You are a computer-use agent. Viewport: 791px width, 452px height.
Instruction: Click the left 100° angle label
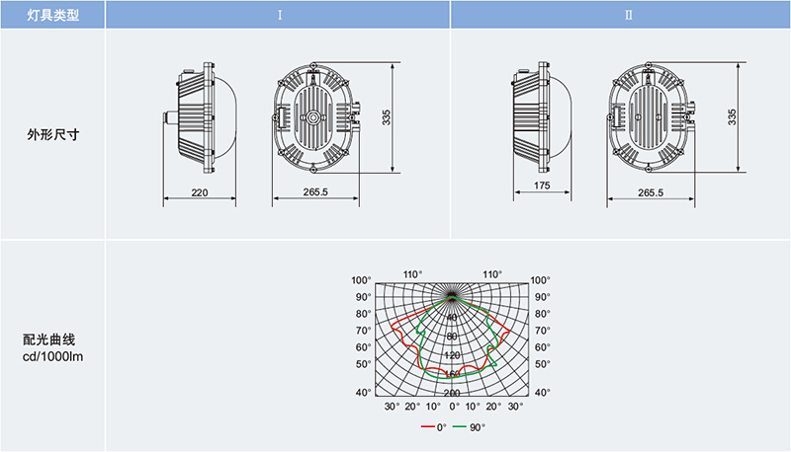coord(361,280)
